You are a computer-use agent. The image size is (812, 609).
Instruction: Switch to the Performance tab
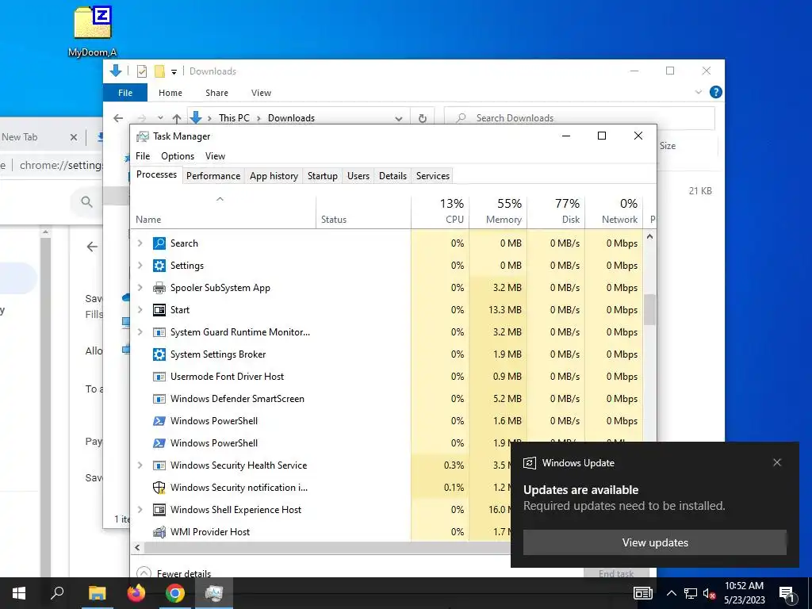click(213, 175)
